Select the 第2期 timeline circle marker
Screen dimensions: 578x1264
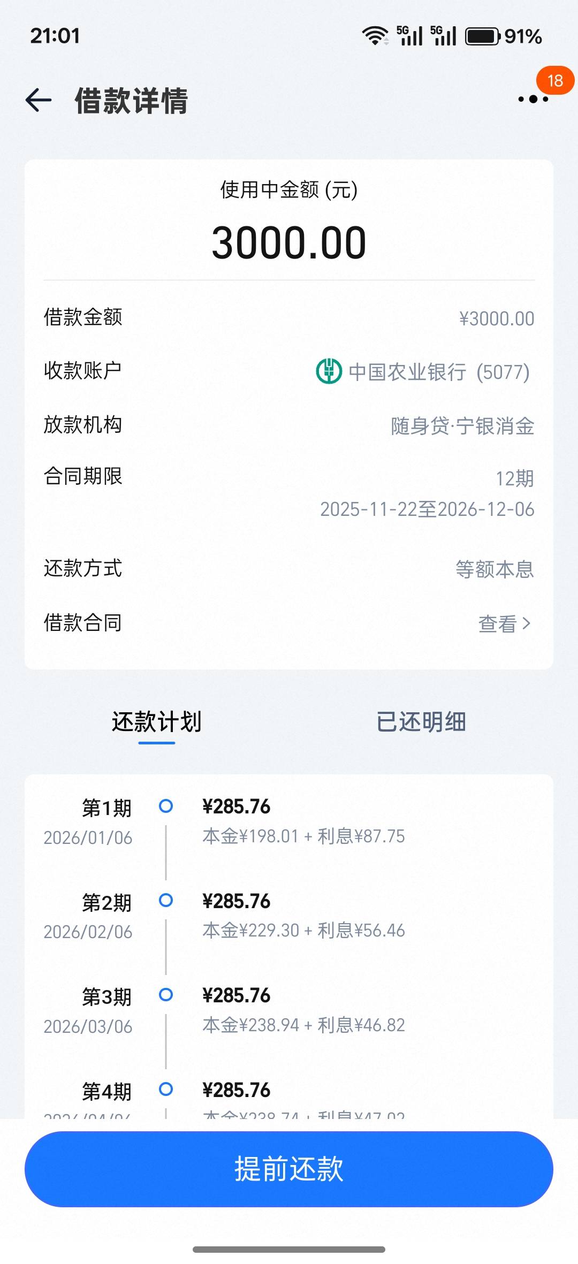tap(166, 900)
